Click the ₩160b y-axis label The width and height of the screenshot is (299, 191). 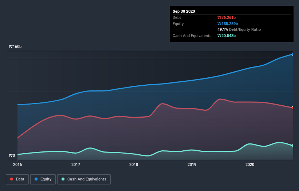(x=15, y=46)
